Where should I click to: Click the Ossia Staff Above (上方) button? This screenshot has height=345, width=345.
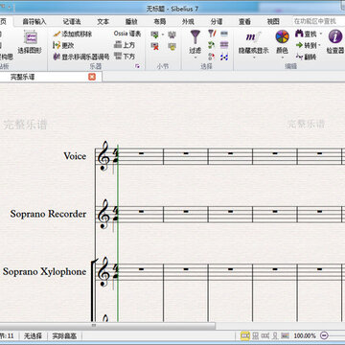point(125,45)
